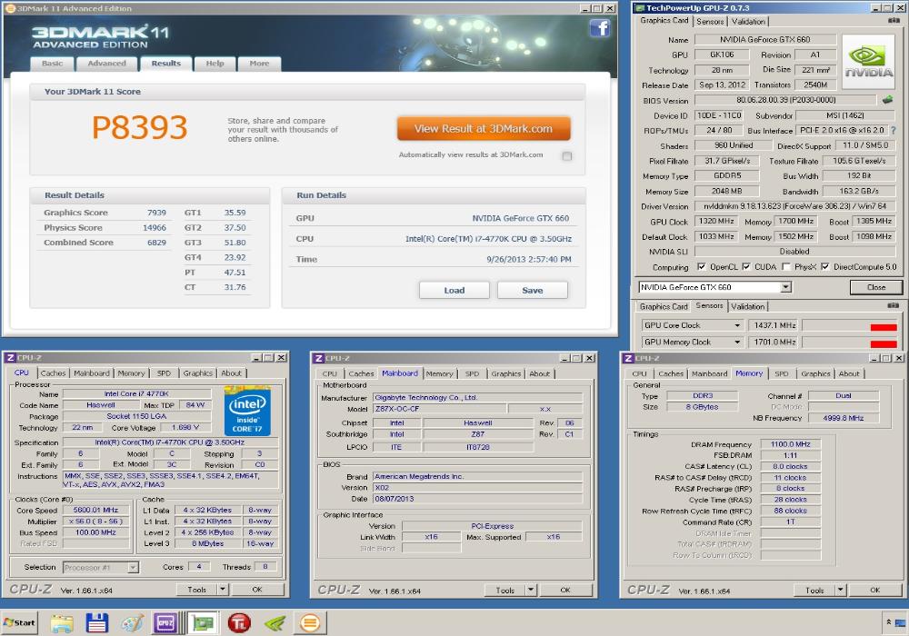Click the DRAM Frequency value 1100.0 MHz
This screenshot has height=636, width=909.
pyautogui.click(x=790, y=444)
